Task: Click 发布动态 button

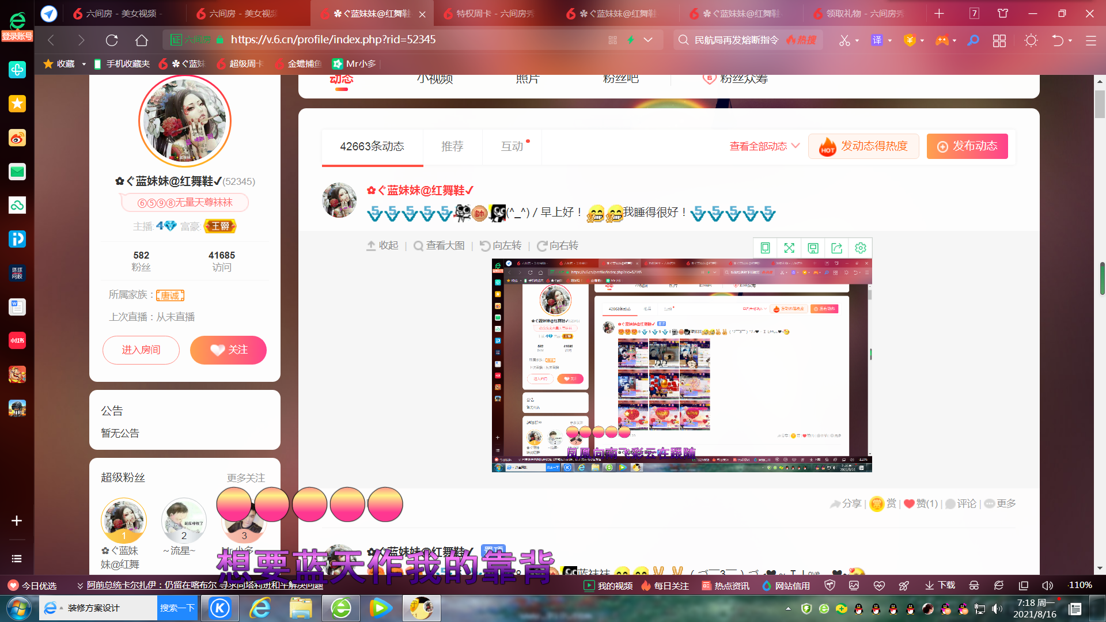Action: coord(967,146)
